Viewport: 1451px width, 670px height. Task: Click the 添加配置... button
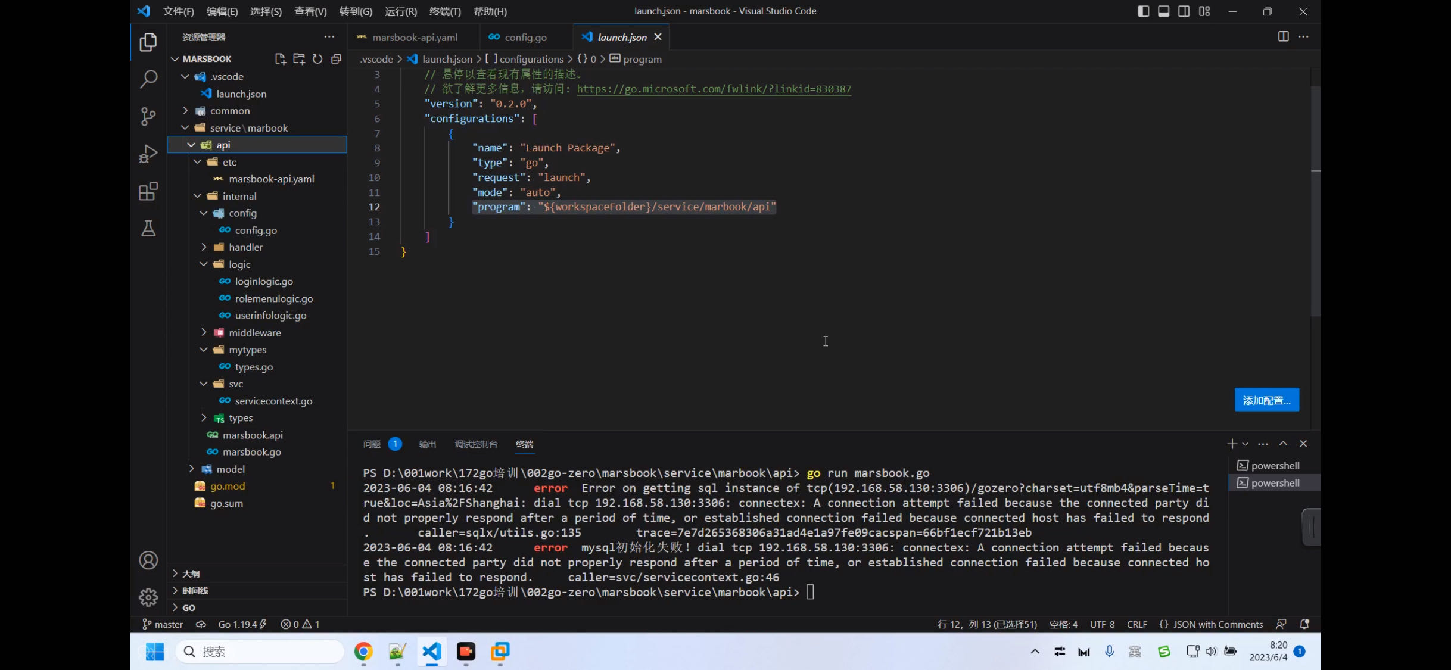(1266, 400)
